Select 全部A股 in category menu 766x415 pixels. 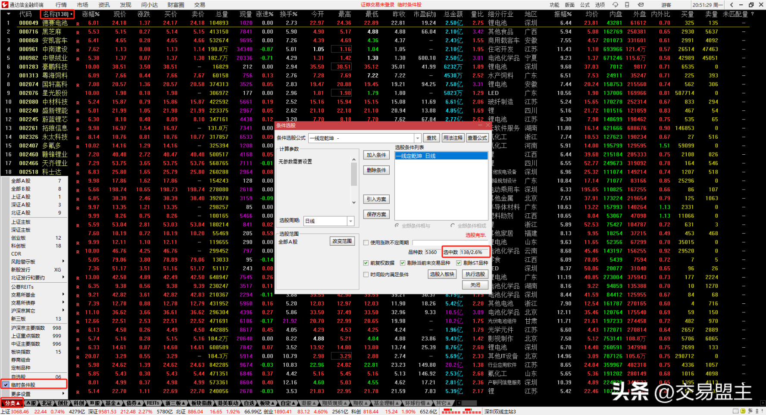click(34, 181)
